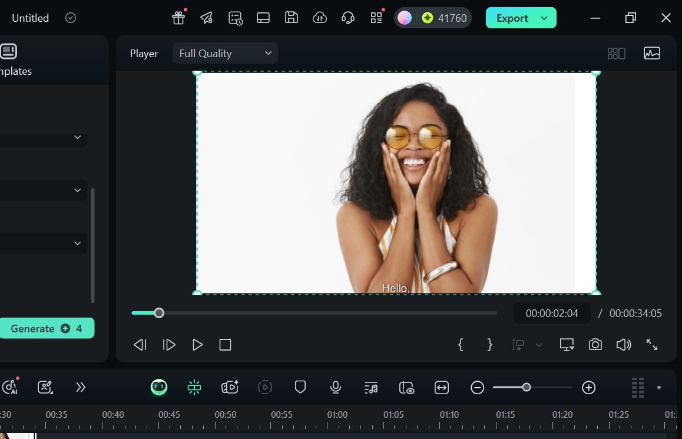Select the video in the preview canvas
This screenshot has height=439, width=682.
click(396, 183)
